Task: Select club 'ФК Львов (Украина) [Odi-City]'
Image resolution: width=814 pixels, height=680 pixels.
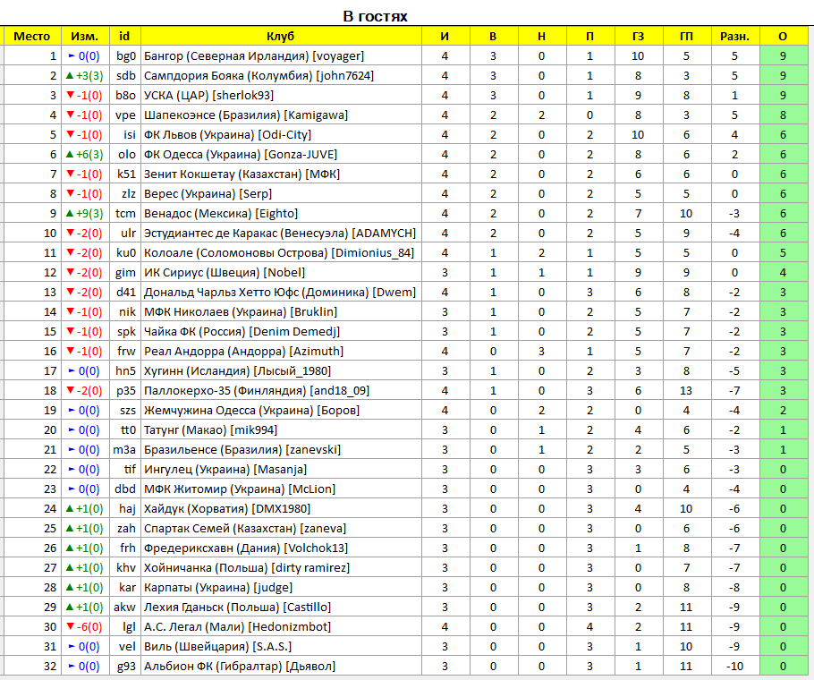Action: click(x=227, y=135)
